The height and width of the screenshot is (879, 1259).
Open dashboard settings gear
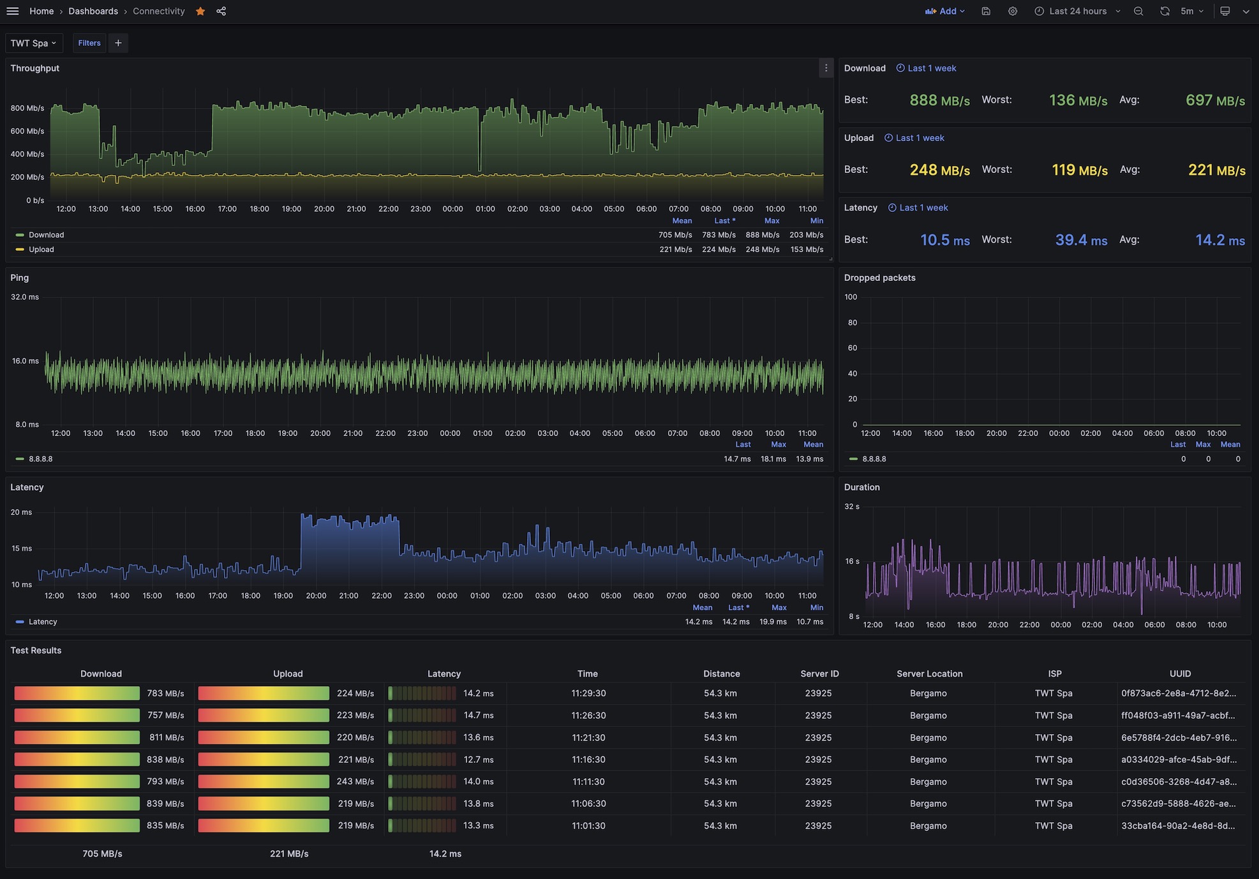click(x=1013, y=11)
